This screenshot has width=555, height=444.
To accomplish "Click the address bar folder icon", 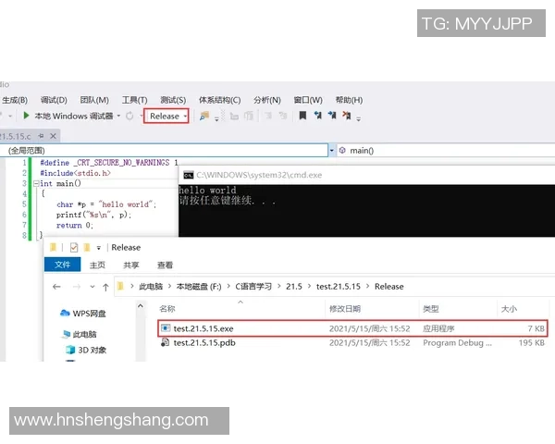I will pyautogui.click(x=120, y=286).
